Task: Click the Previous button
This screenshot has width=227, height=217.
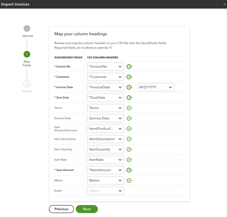Action: coord(61,209)
